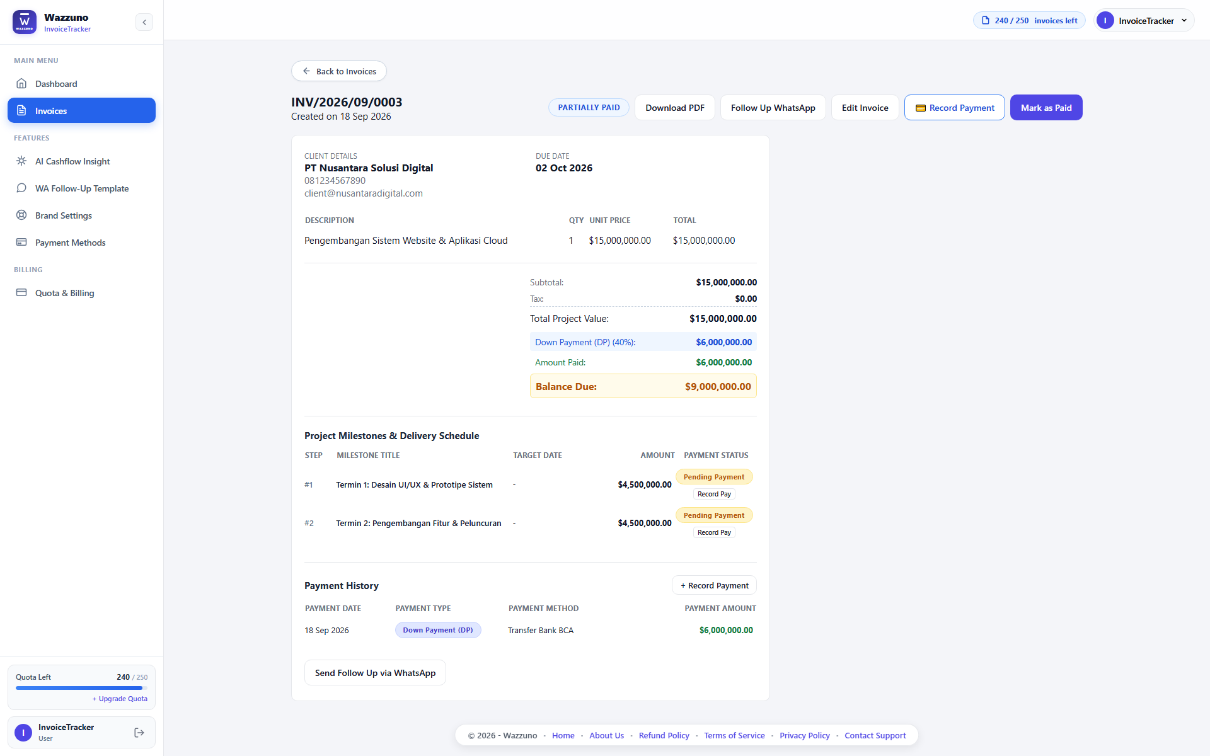The image size is (1210, 756).
Task: Open the Contact Support footer link
Action: pos(875,735)
